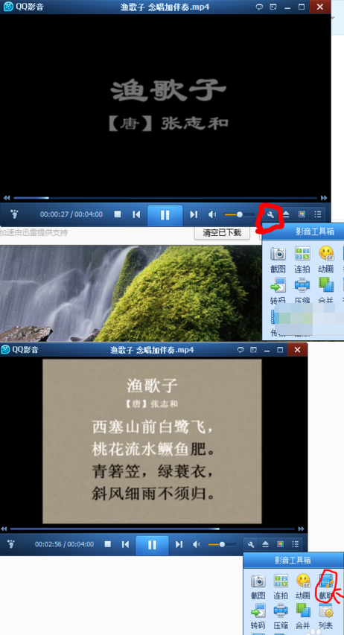The height and width of the screenshot is (635, 344).
Task: Mute the speaker icon in lower player
Action: click(x=197, y=544)
